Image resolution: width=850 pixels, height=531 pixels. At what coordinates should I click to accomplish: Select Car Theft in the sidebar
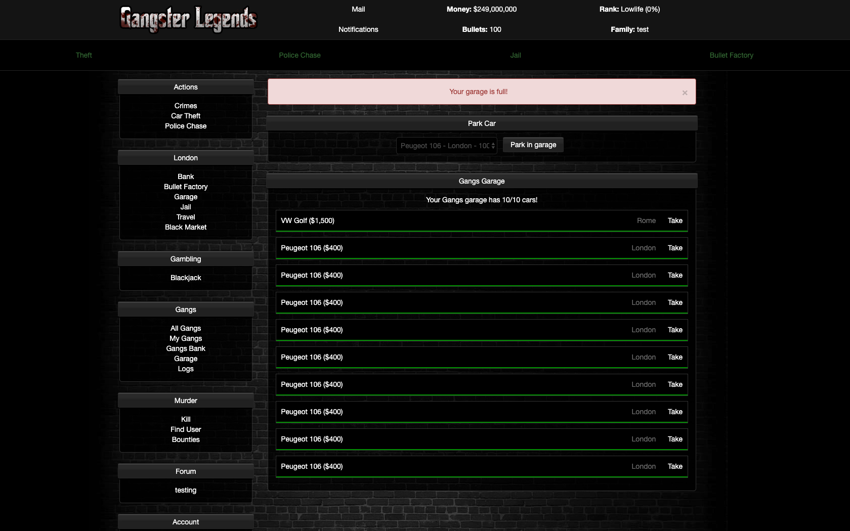186,116
